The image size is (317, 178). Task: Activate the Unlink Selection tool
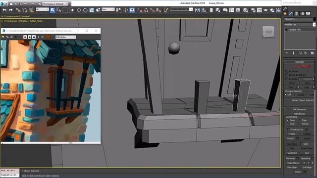pyautogui.click(x=25, y=10)
